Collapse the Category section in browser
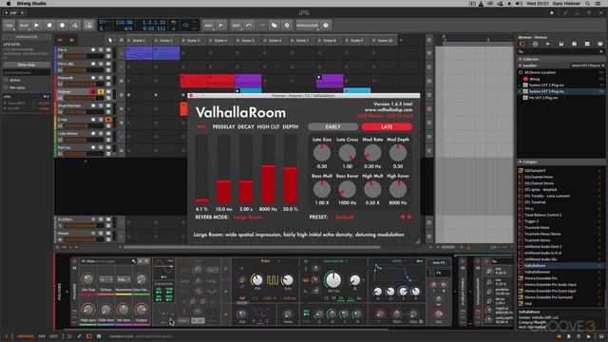608x342 pixels. tap(521, 161)
